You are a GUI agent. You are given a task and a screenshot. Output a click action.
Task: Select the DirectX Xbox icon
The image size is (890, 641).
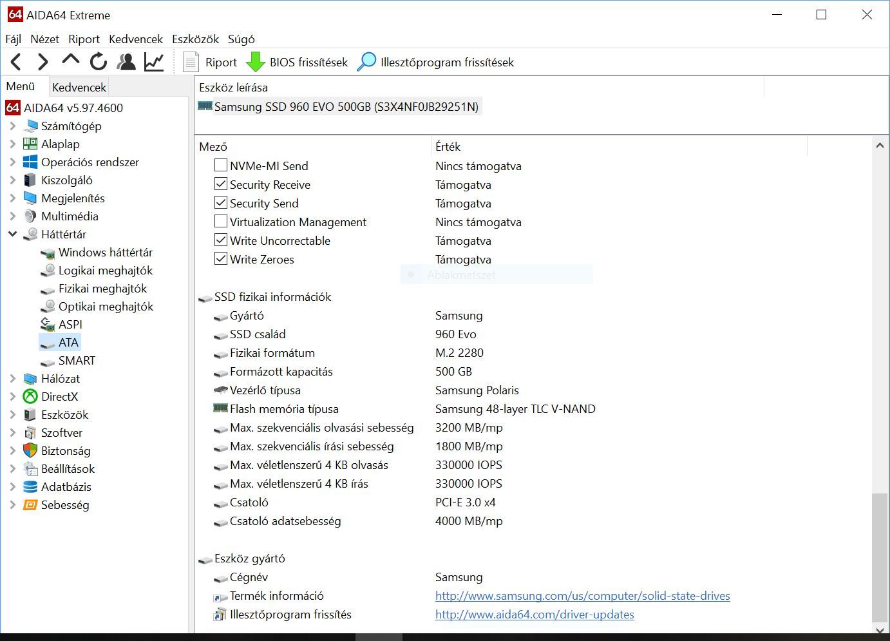pos(30,396)
